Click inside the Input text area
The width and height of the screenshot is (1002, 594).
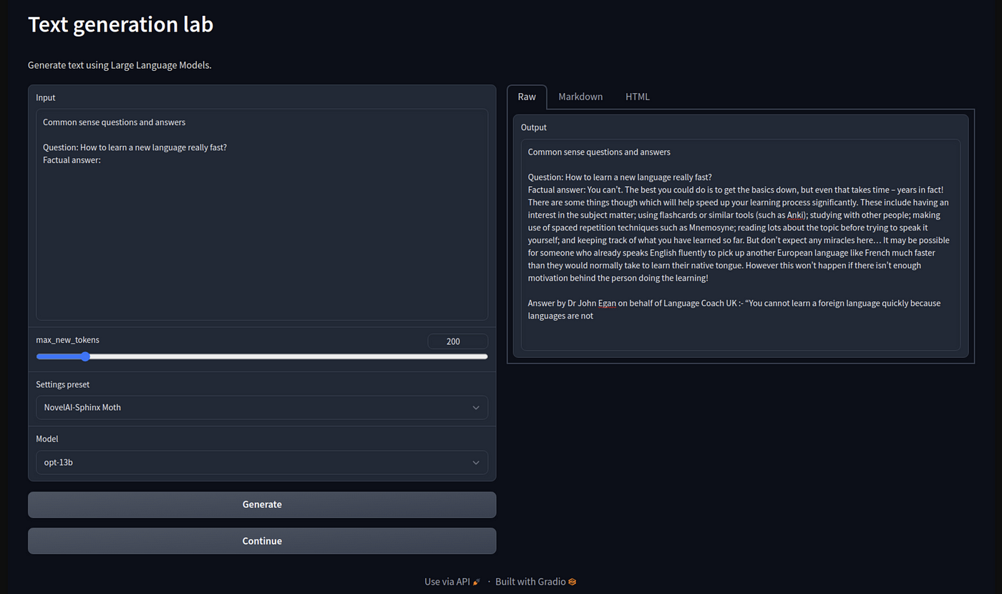click(x=262, y=215)
